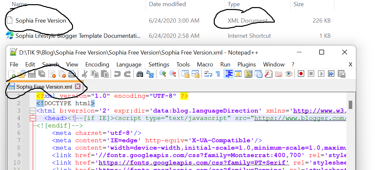Viewport: 375px width, 170px height.
Task: Play back the recorded macro
Action: 321,74
